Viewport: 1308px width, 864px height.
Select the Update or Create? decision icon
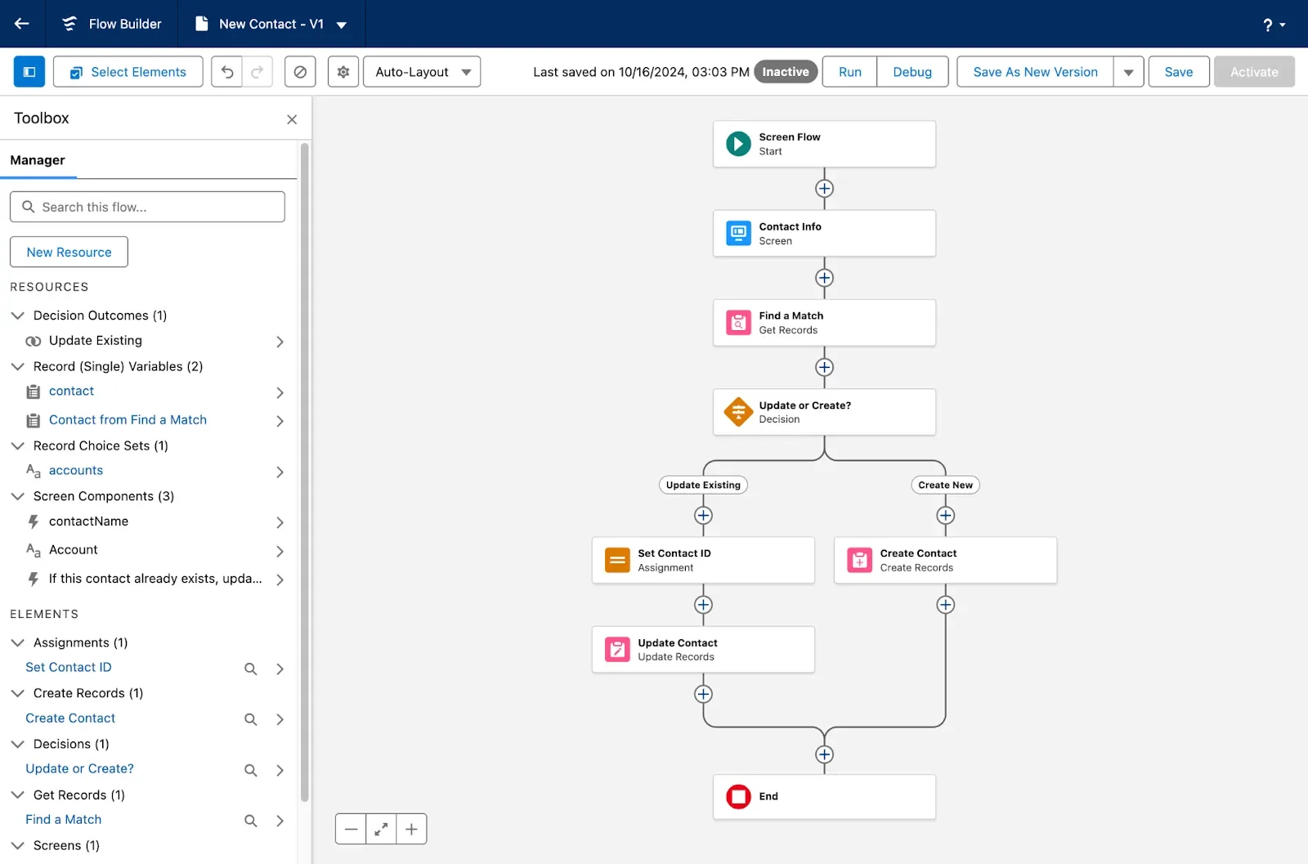[x=738, y=412]
